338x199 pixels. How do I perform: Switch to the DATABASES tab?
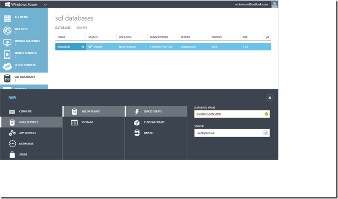click(x=63, y=28)
